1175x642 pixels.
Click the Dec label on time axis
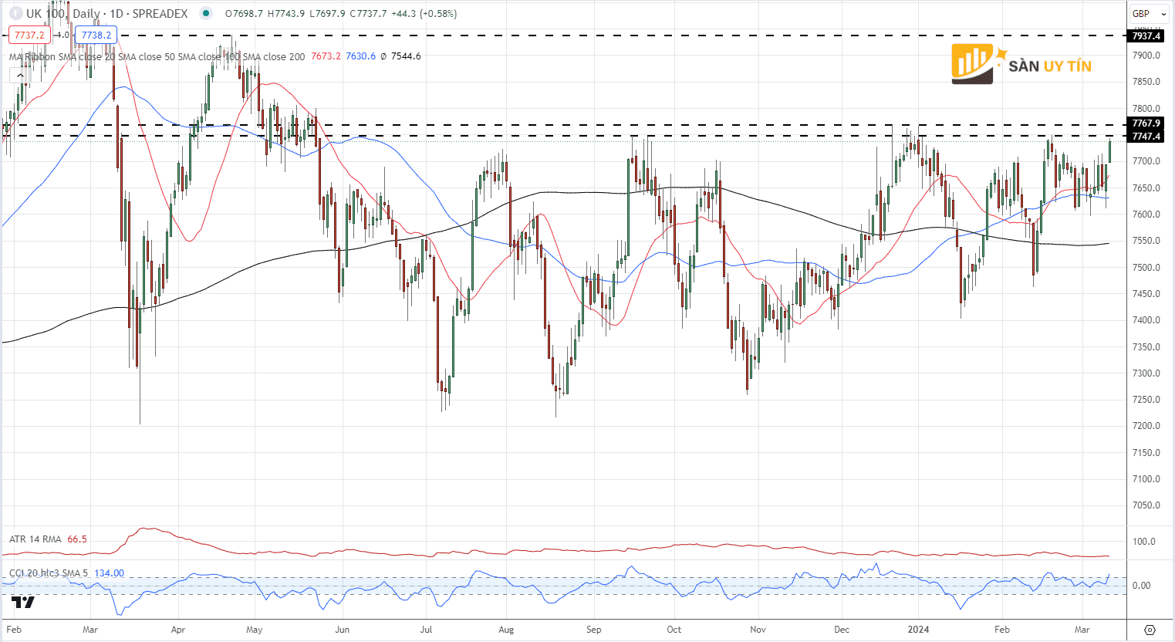[x=841, y=630]
